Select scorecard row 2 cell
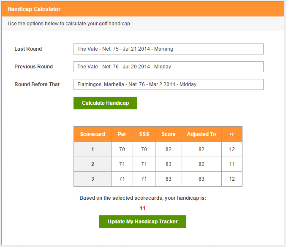 point(93,164)
